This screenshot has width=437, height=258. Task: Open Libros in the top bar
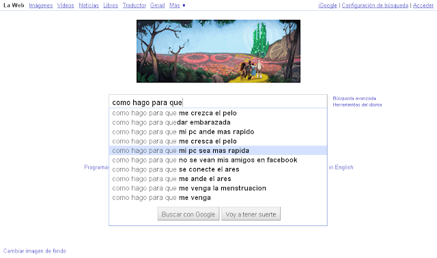click(111, 5)
